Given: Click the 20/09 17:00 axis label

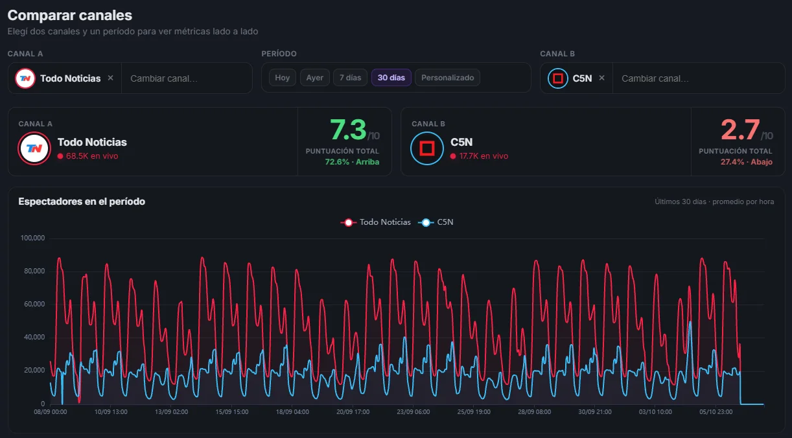Looking at the screenshot, I should [353, 411].
